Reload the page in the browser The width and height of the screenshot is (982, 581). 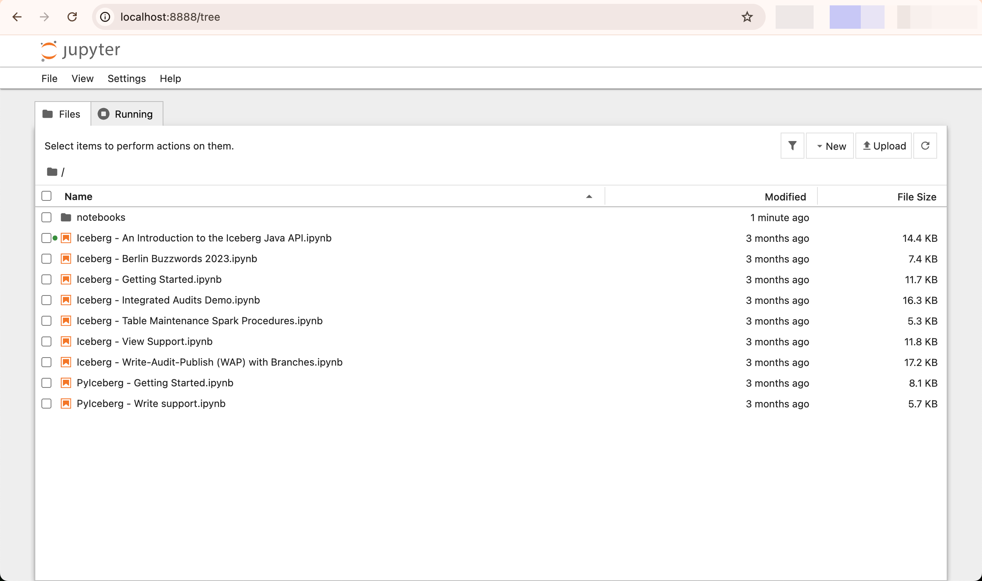coord(72,17)
